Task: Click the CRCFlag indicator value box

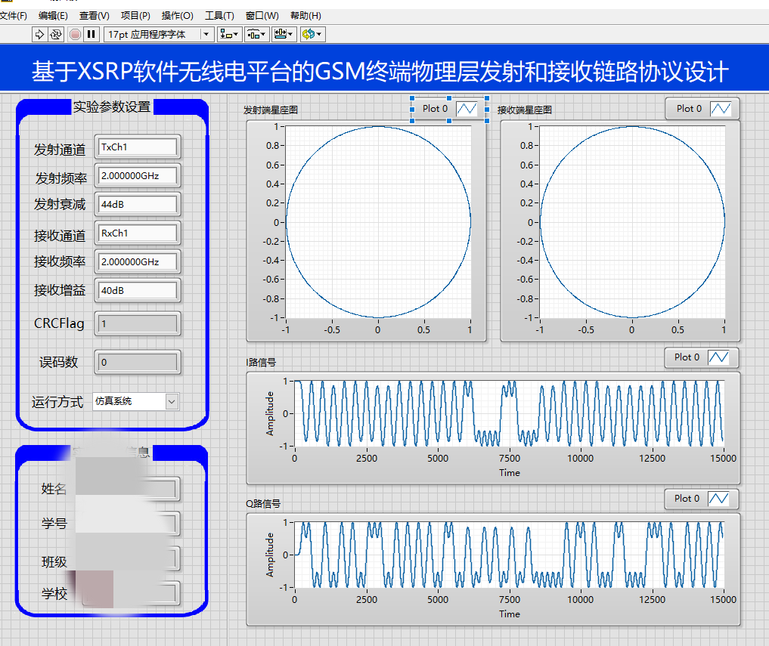Action: pos(138,324)
